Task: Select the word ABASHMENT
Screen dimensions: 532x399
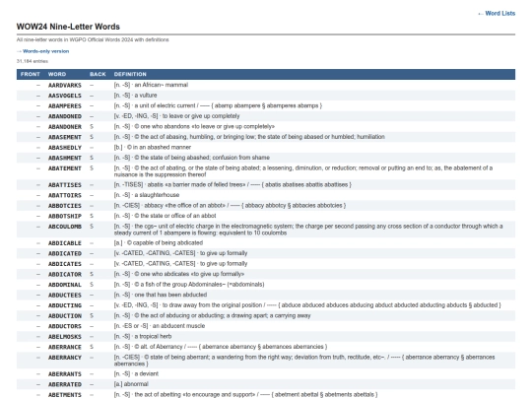Action: tap(65, 158)
